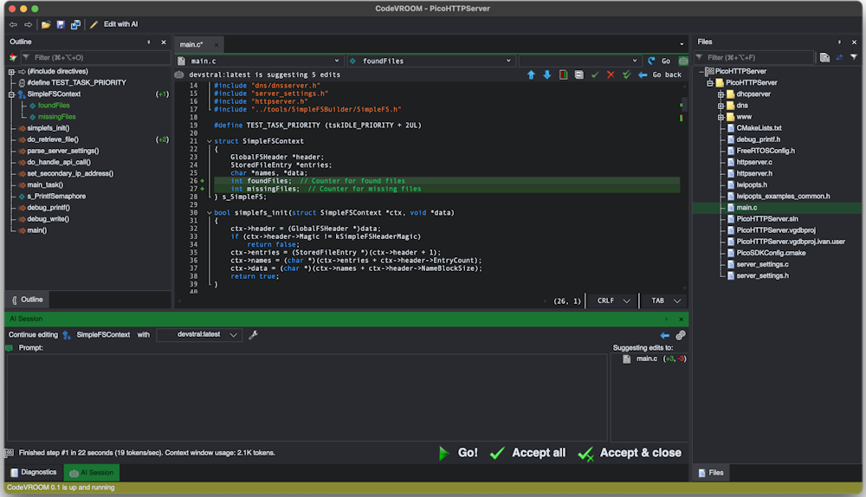Toggle sync-with-editor blue arrows icon
The image size is (866, 497).
click(839, 57)
